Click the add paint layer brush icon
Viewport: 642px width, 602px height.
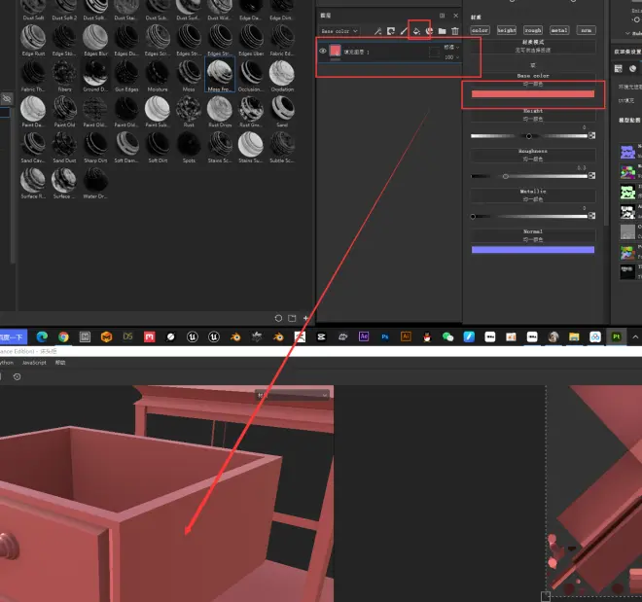[x=404, y=31]
